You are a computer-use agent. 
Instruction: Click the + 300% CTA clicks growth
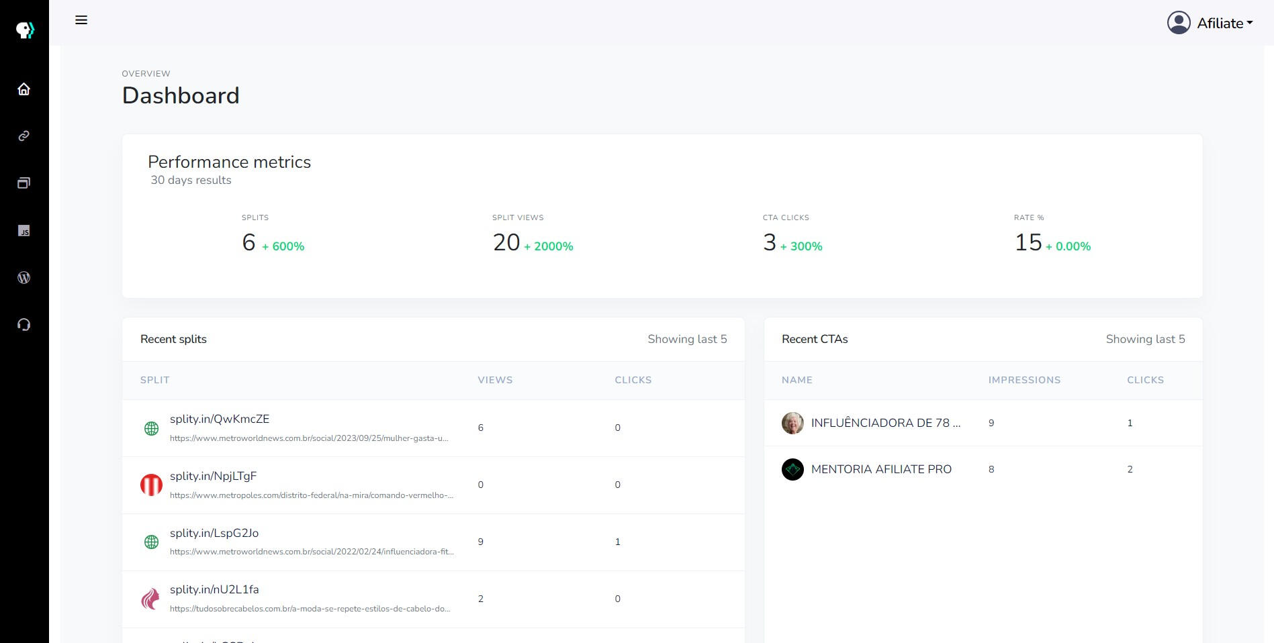801,246
